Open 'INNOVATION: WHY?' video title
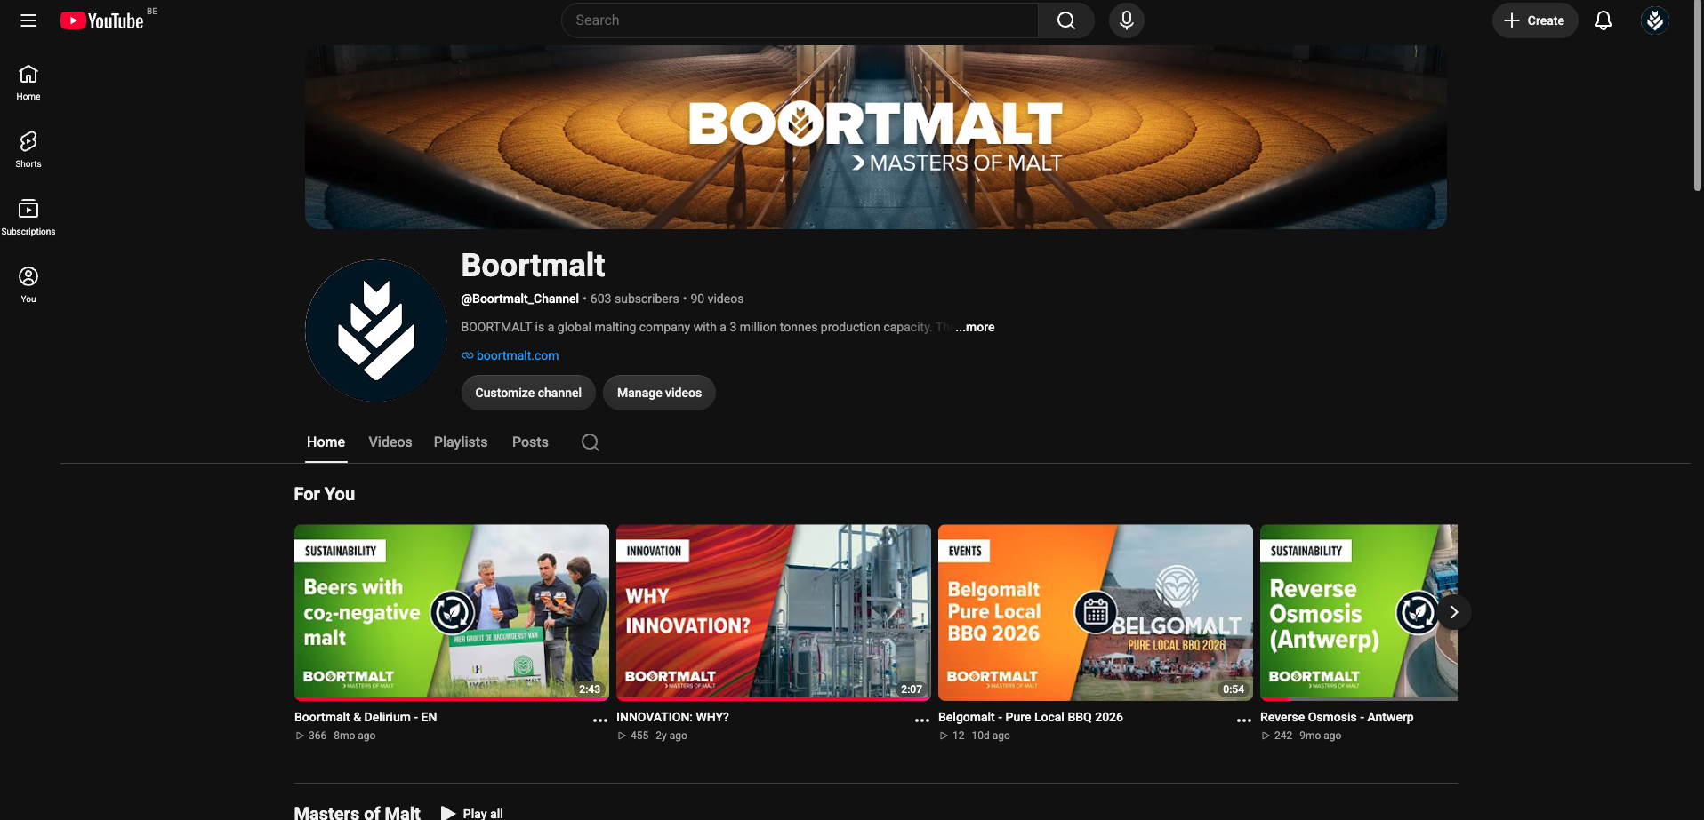Screen dimensions: 1704x820 [672, 717]
